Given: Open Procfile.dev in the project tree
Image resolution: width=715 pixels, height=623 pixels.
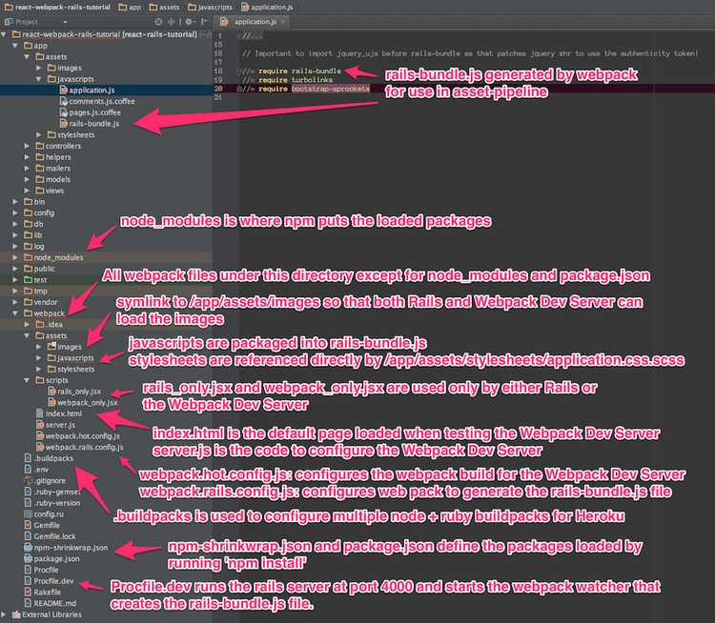Looking at the screenshot, I should (53, 580).
